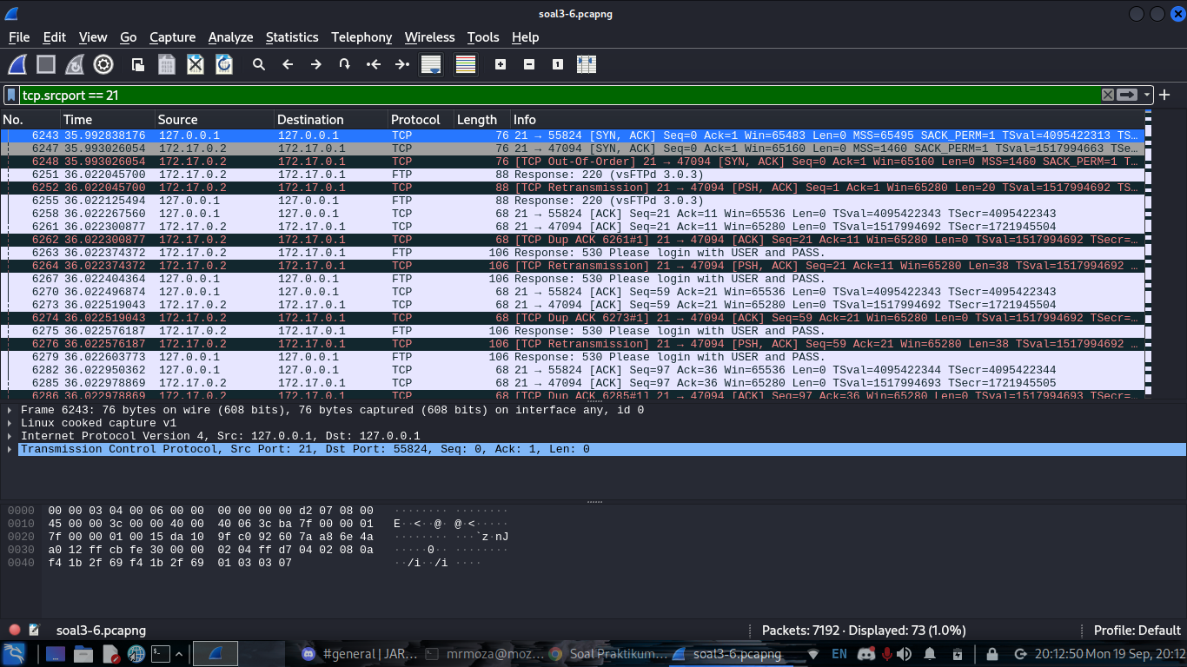
Task: Select packet 6251 FTP Response row
Action: click(x=348, y=175)
